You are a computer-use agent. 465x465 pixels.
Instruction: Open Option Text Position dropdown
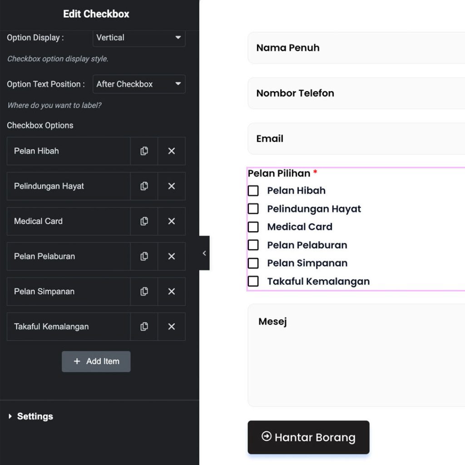(x=139, y=84)
